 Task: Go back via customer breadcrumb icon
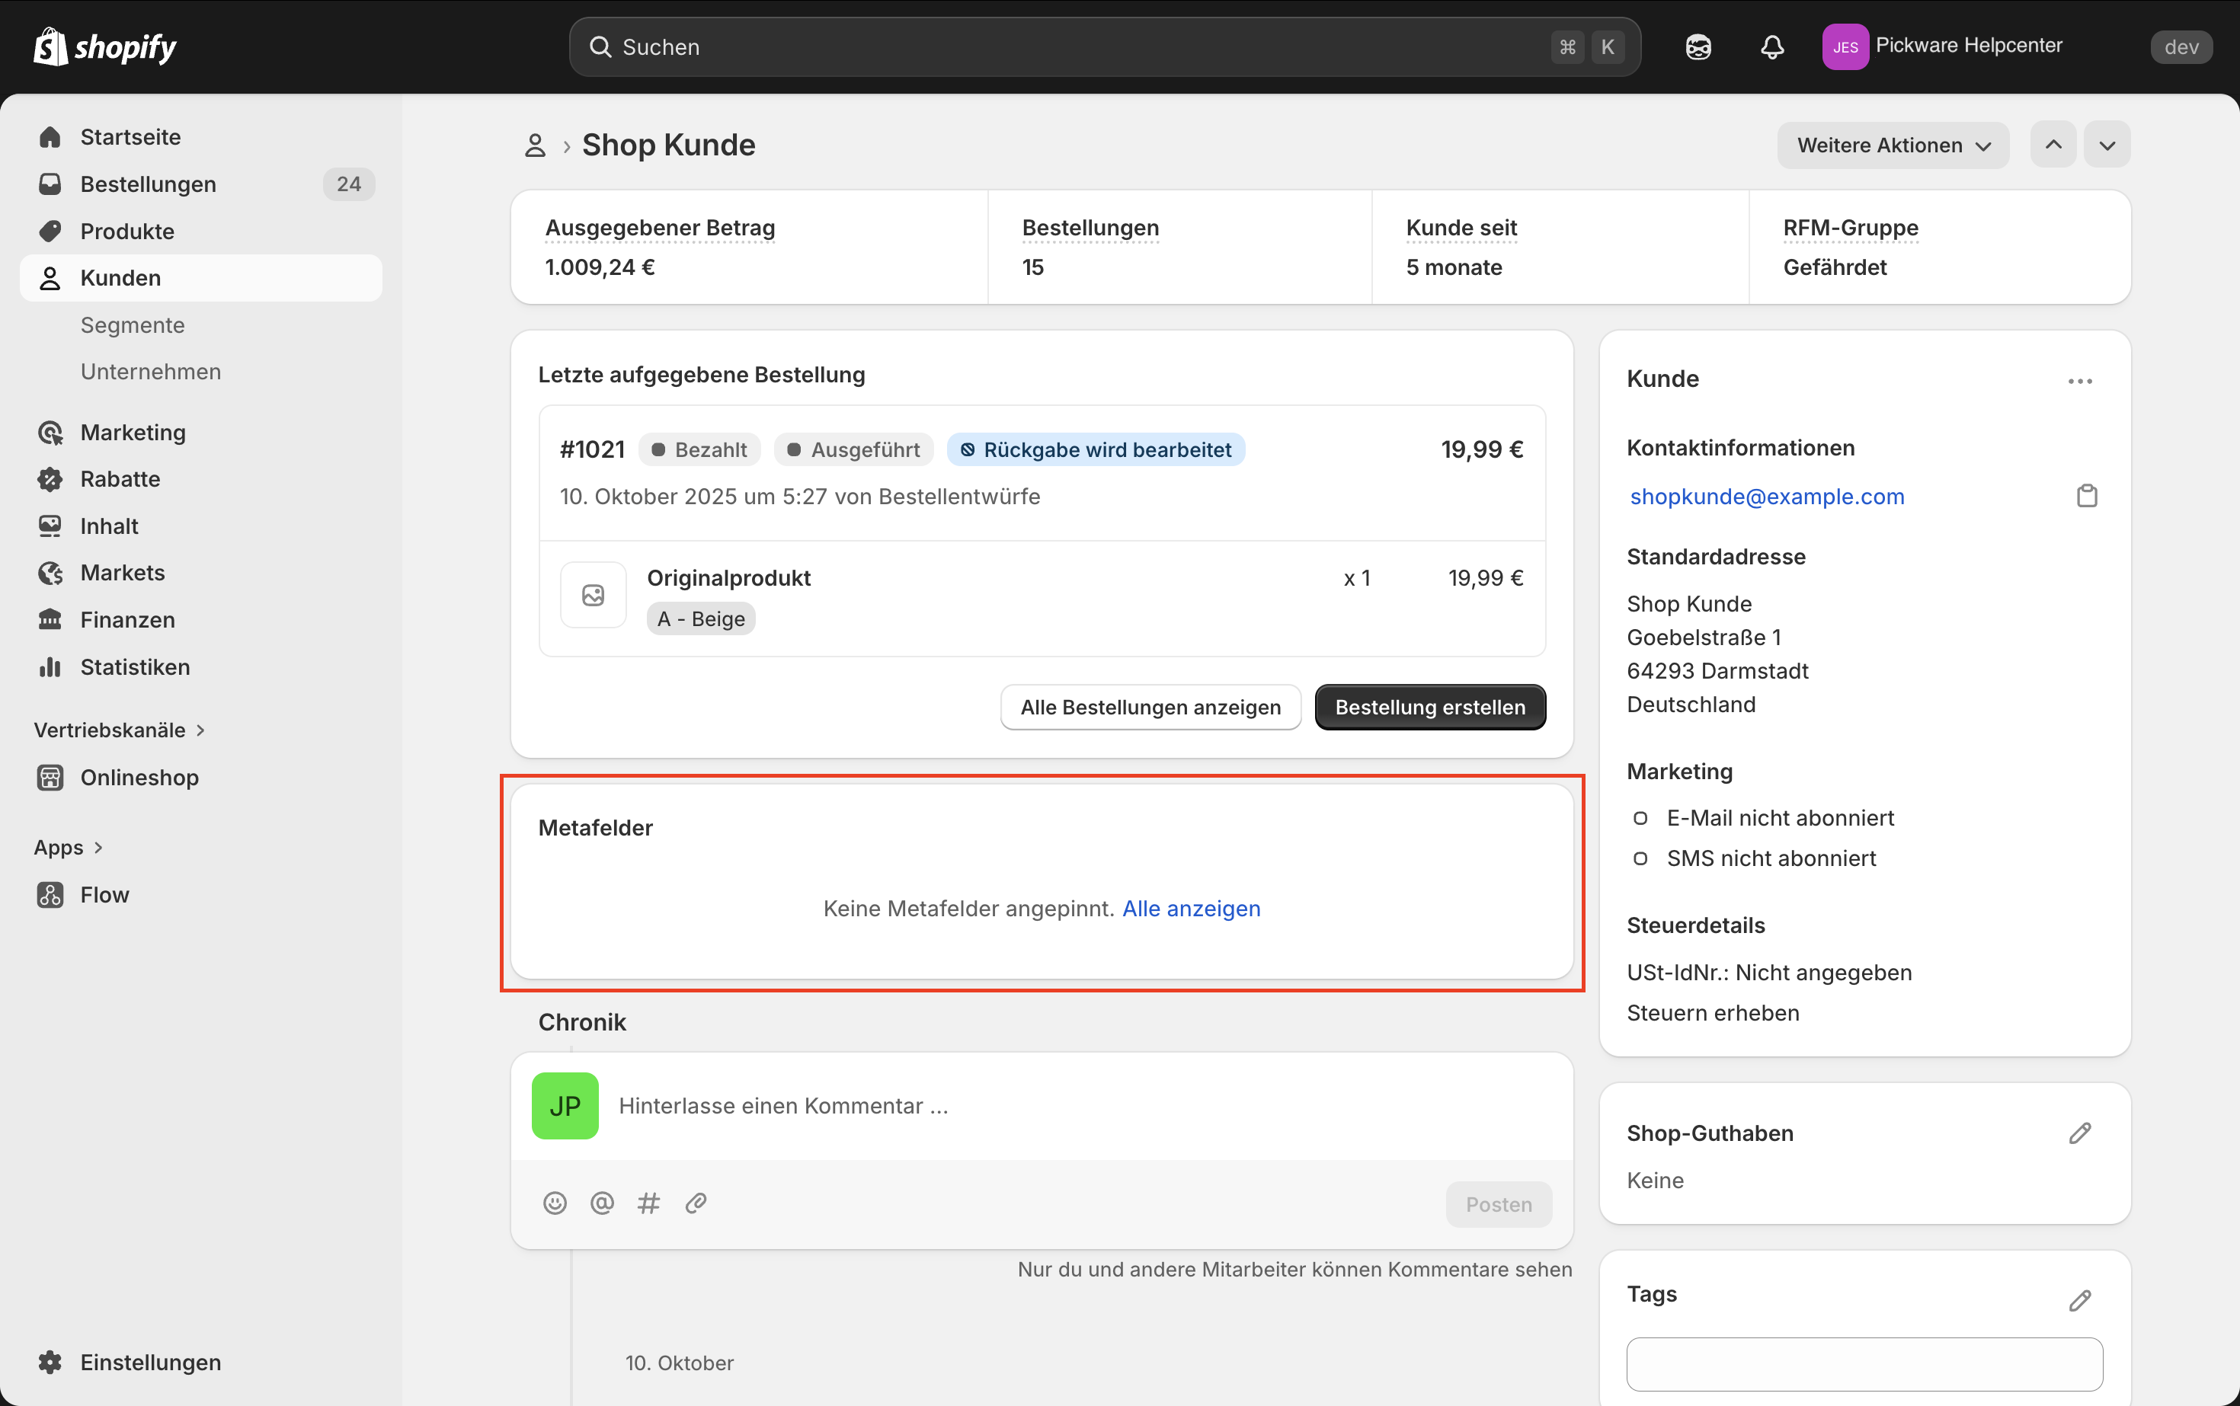click(x=535, y=145)
